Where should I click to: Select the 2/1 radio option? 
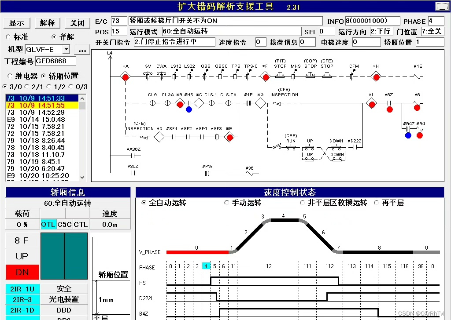(27, 87)
